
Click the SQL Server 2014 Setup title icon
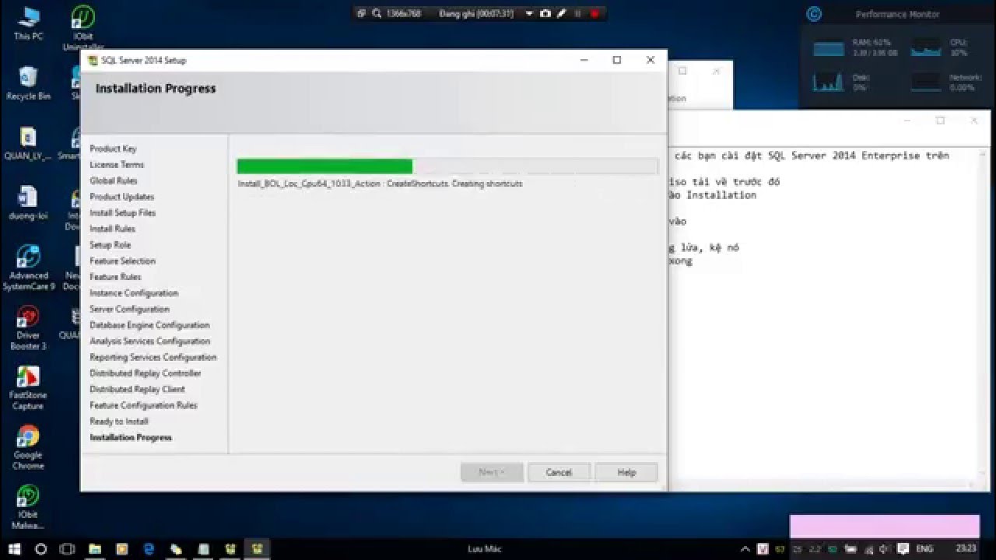click(x=93, y=60)
